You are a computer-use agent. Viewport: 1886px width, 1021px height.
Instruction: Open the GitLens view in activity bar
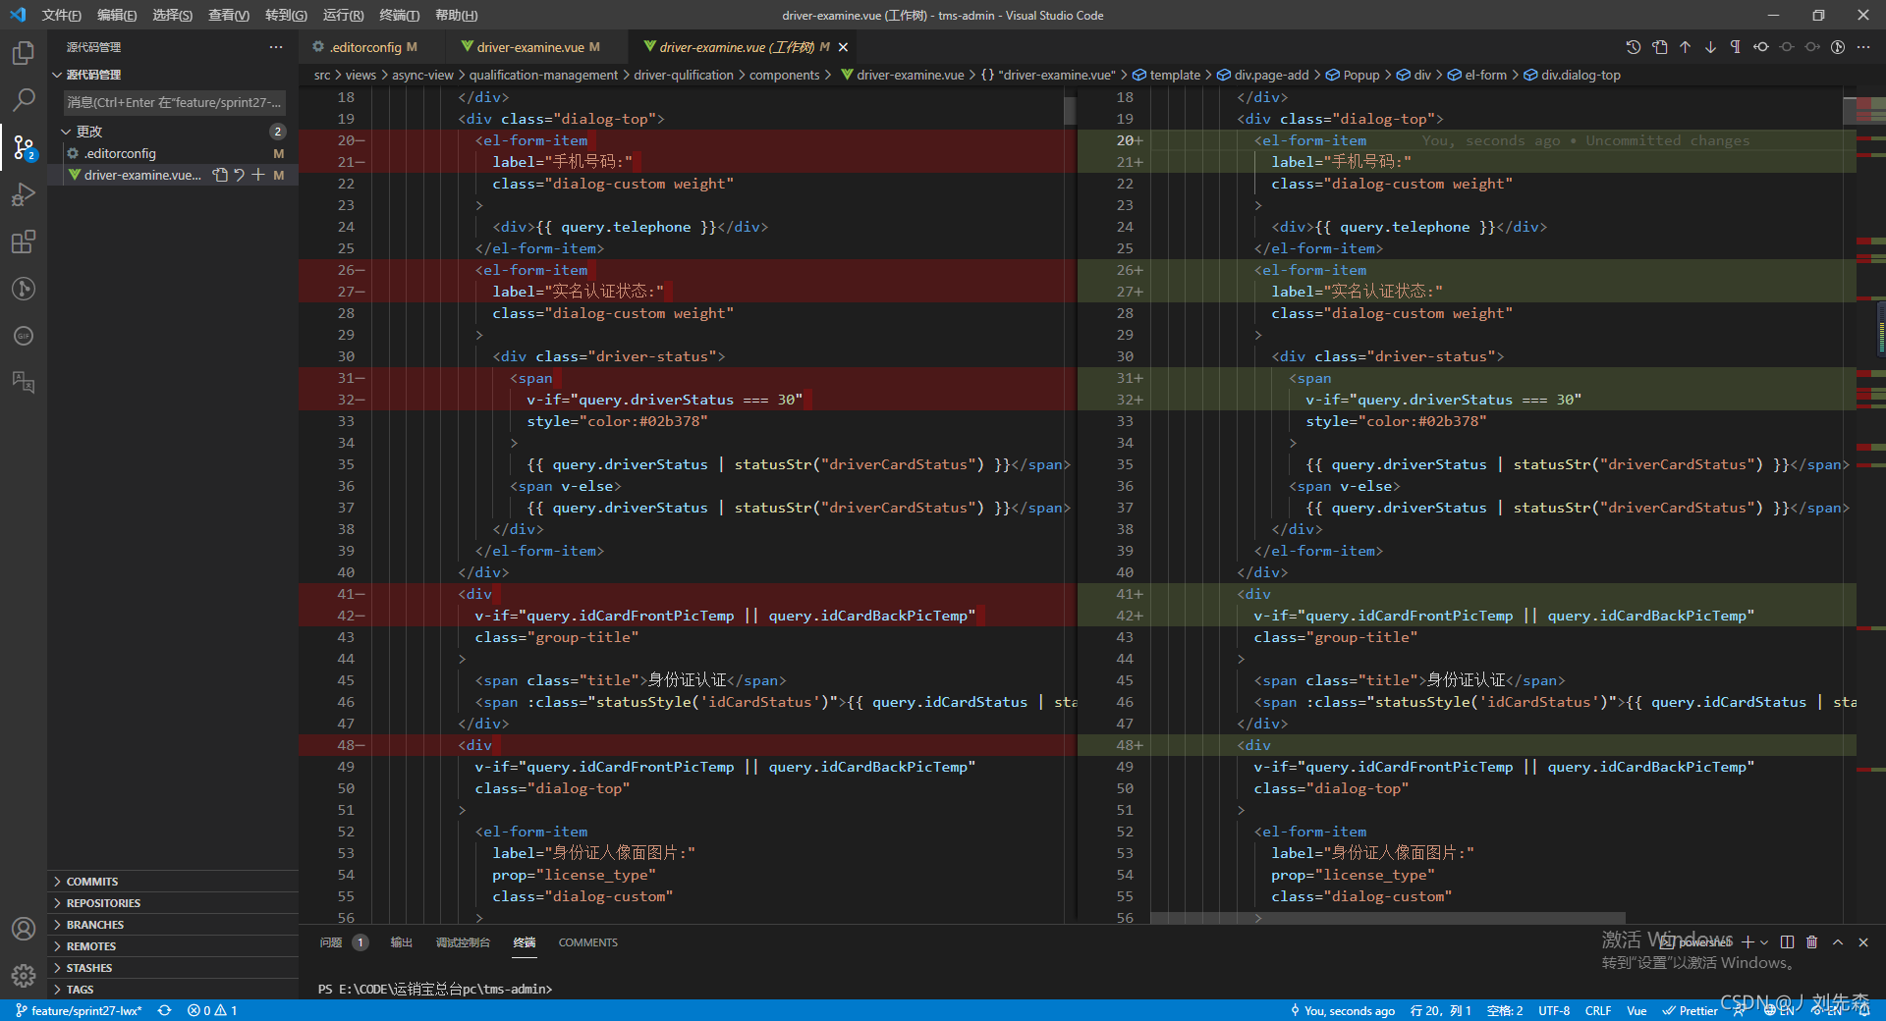(x=24, y=289)
